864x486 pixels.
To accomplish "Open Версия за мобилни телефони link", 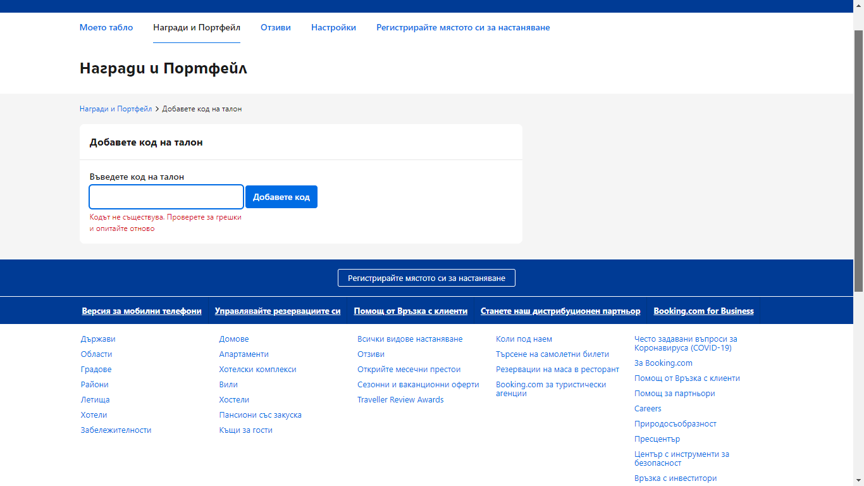I will click(142, 311).
